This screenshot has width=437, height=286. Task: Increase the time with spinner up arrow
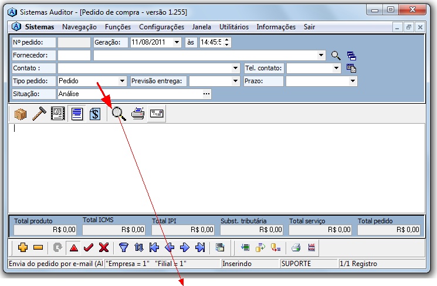click(227, 40)
